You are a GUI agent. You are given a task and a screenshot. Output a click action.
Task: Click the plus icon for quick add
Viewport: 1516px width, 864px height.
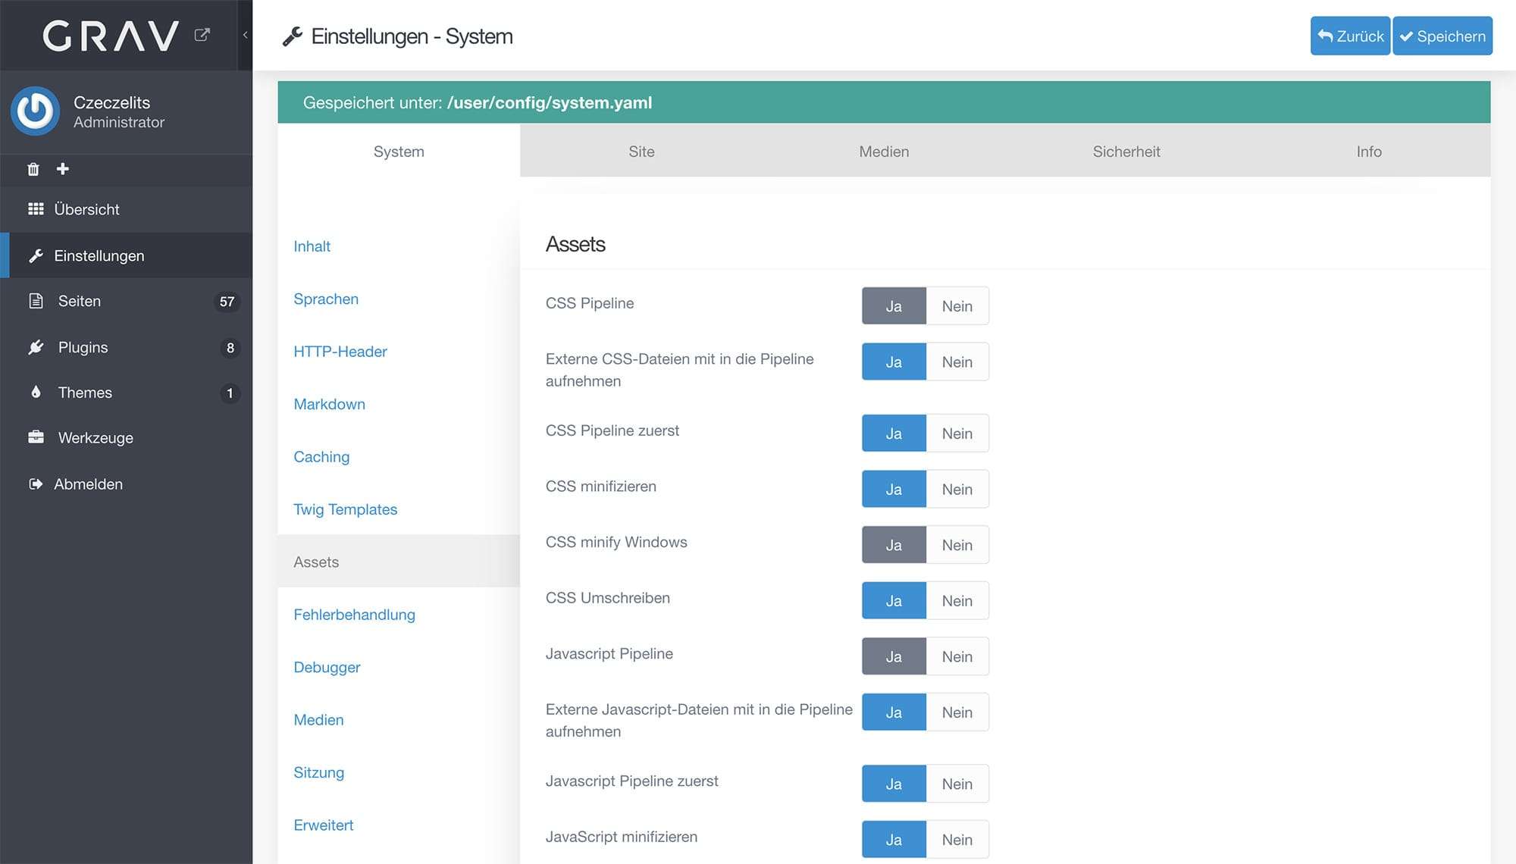coord(63,169)
